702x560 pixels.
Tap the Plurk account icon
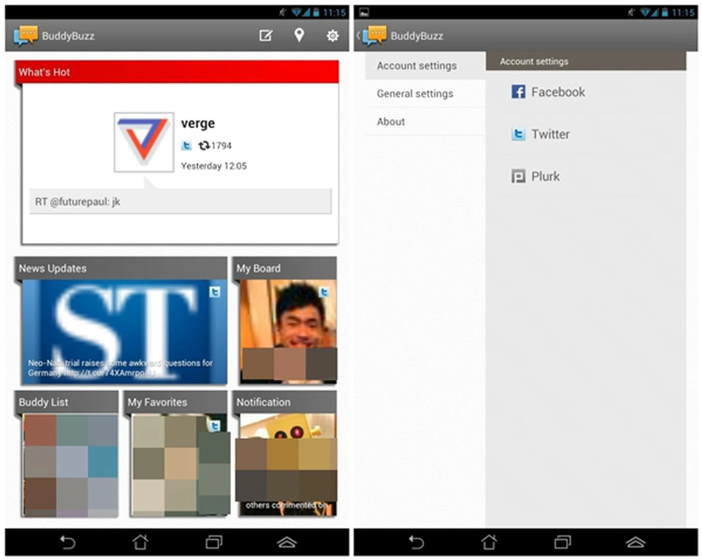pos(518,176)
